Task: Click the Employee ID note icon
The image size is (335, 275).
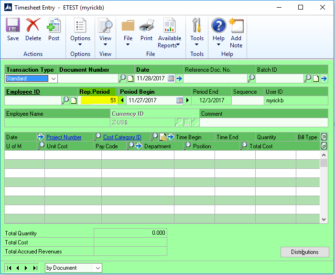Action: pyautogui.click(x=74, y=100)
